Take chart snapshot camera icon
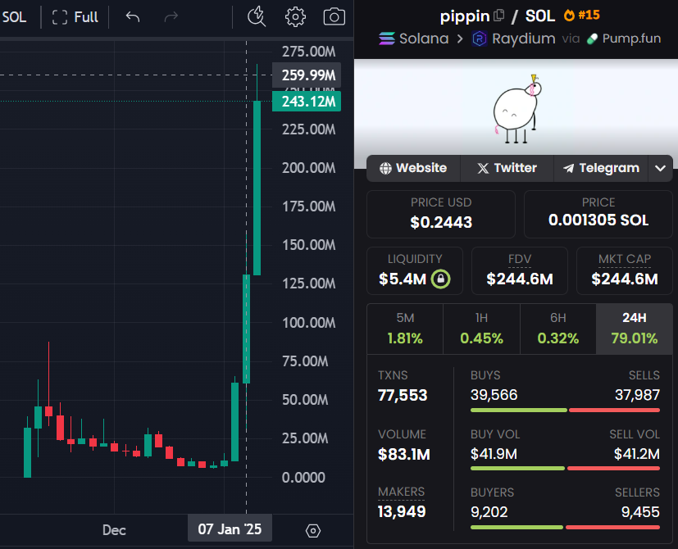 click(x=334, y=17)
